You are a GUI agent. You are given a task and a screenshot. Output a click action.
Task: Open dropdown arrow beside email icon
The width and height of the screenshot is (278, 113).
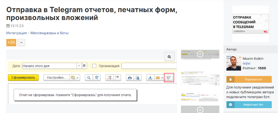coord(162,78)
